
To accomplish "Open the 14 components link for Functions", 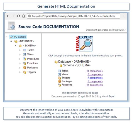I will pyautogui.click(x=95, y=85).
